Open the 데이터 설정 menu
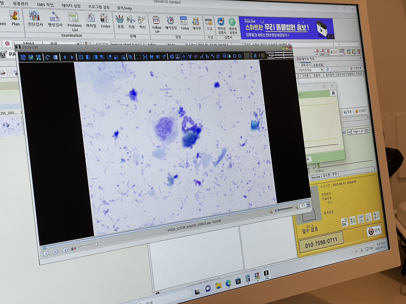Image resolution: width=406 pixels, height=304 pixels. tap(71, 6)
